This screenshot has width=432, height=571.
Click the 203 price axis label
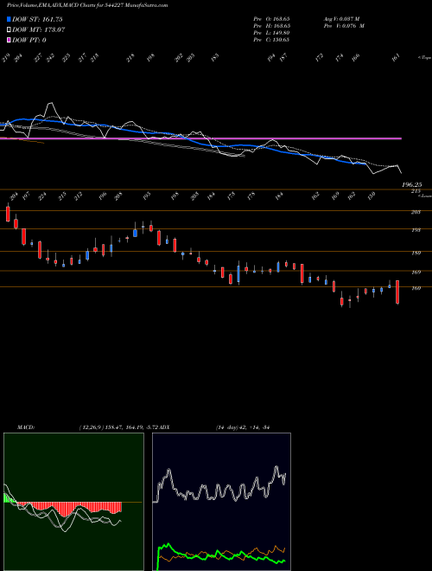pyautogui.click(x=416, y=212)
